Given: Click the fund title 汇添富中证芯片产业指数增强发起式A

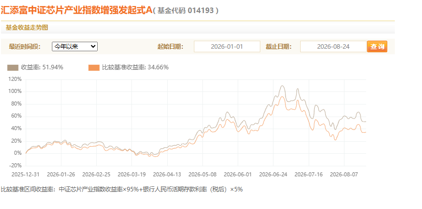Looking at the screenshot, I should [77, 11].
